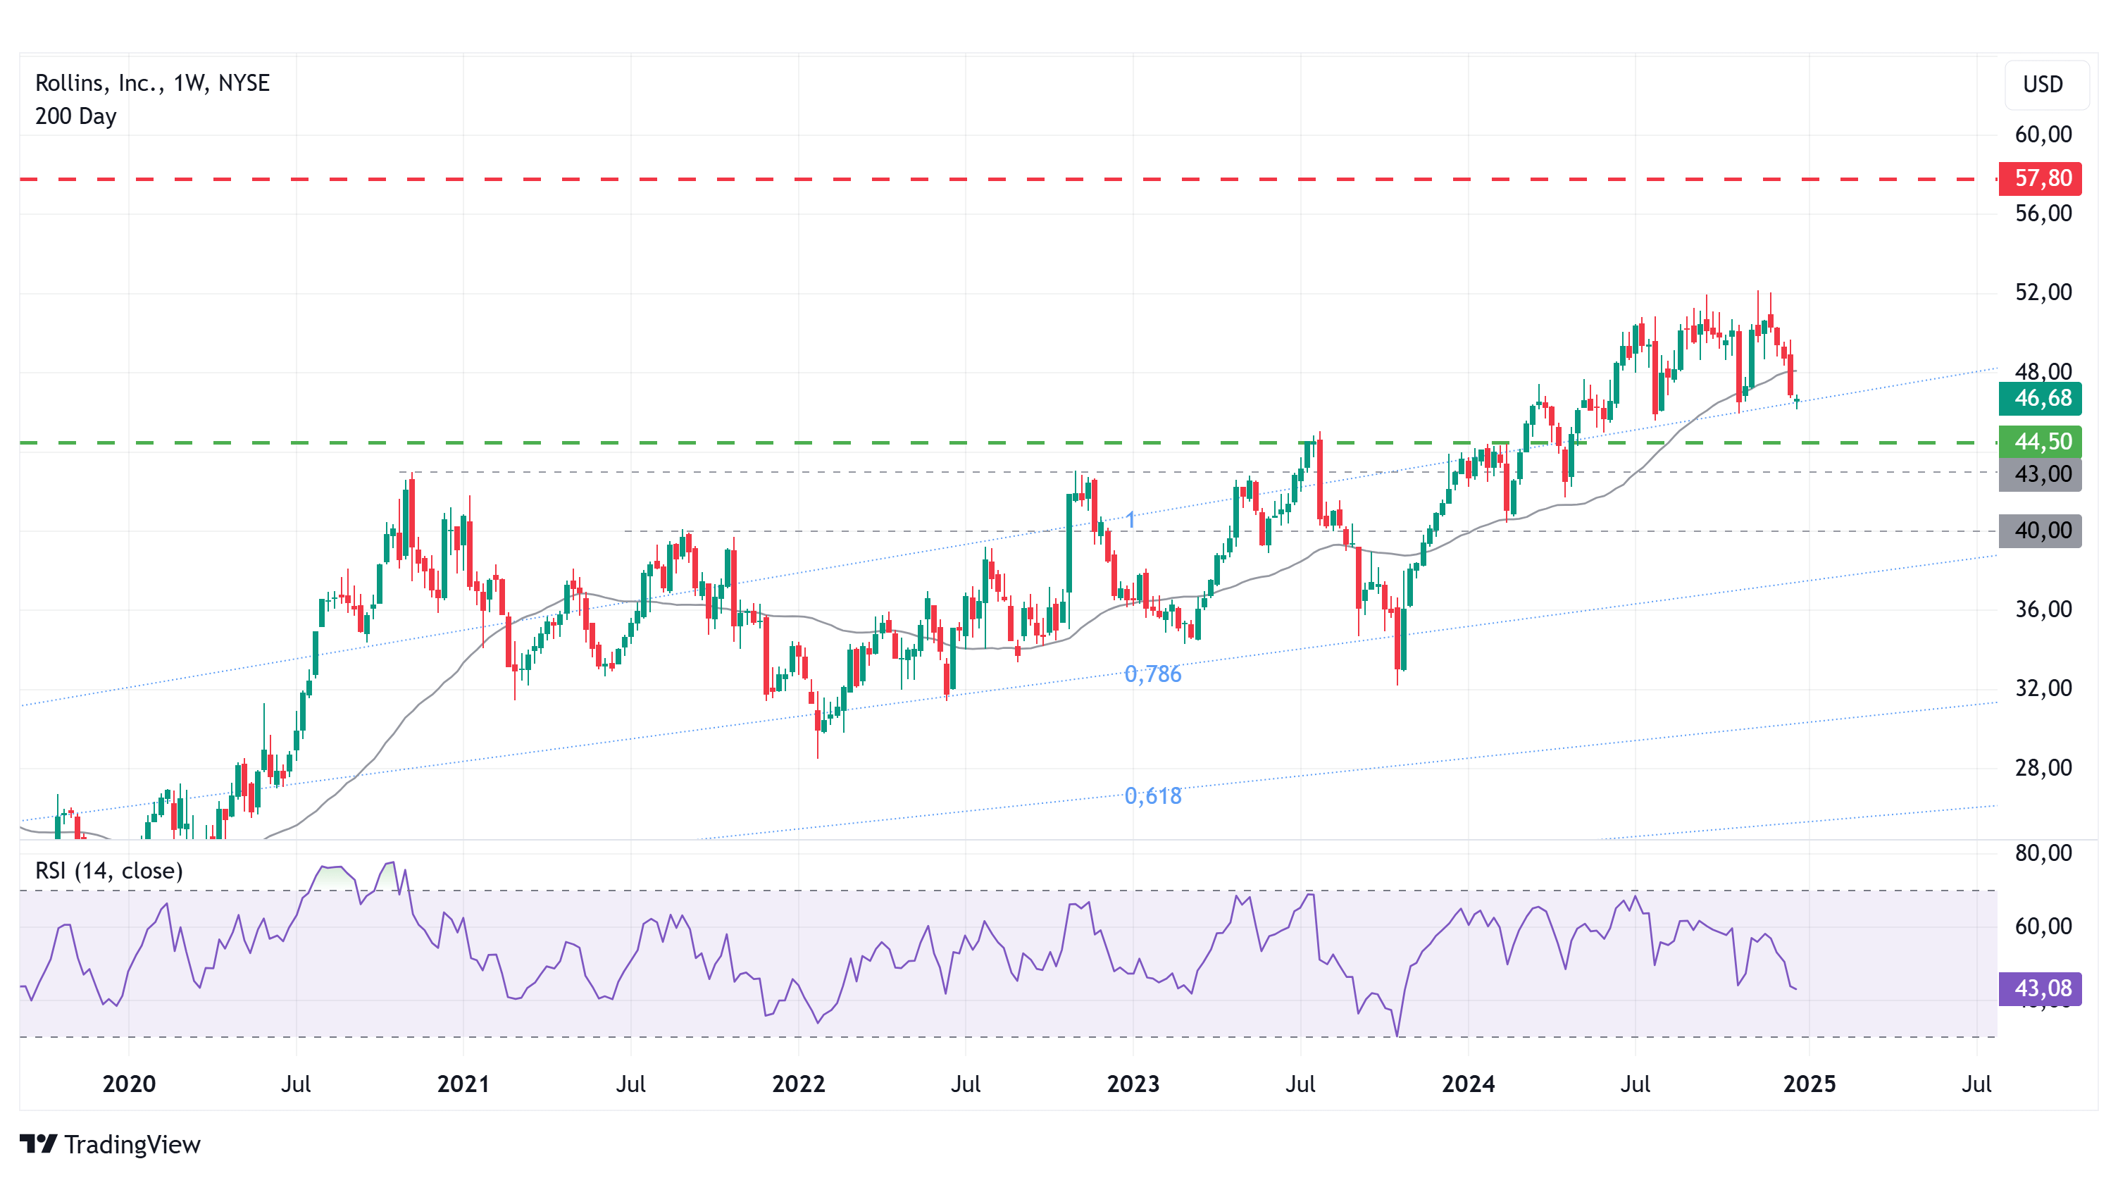This screenshot has width=2118, height=1178.
Task: Click the TradingView logo
Action: pyautogui.click(x=109, y=1144)
